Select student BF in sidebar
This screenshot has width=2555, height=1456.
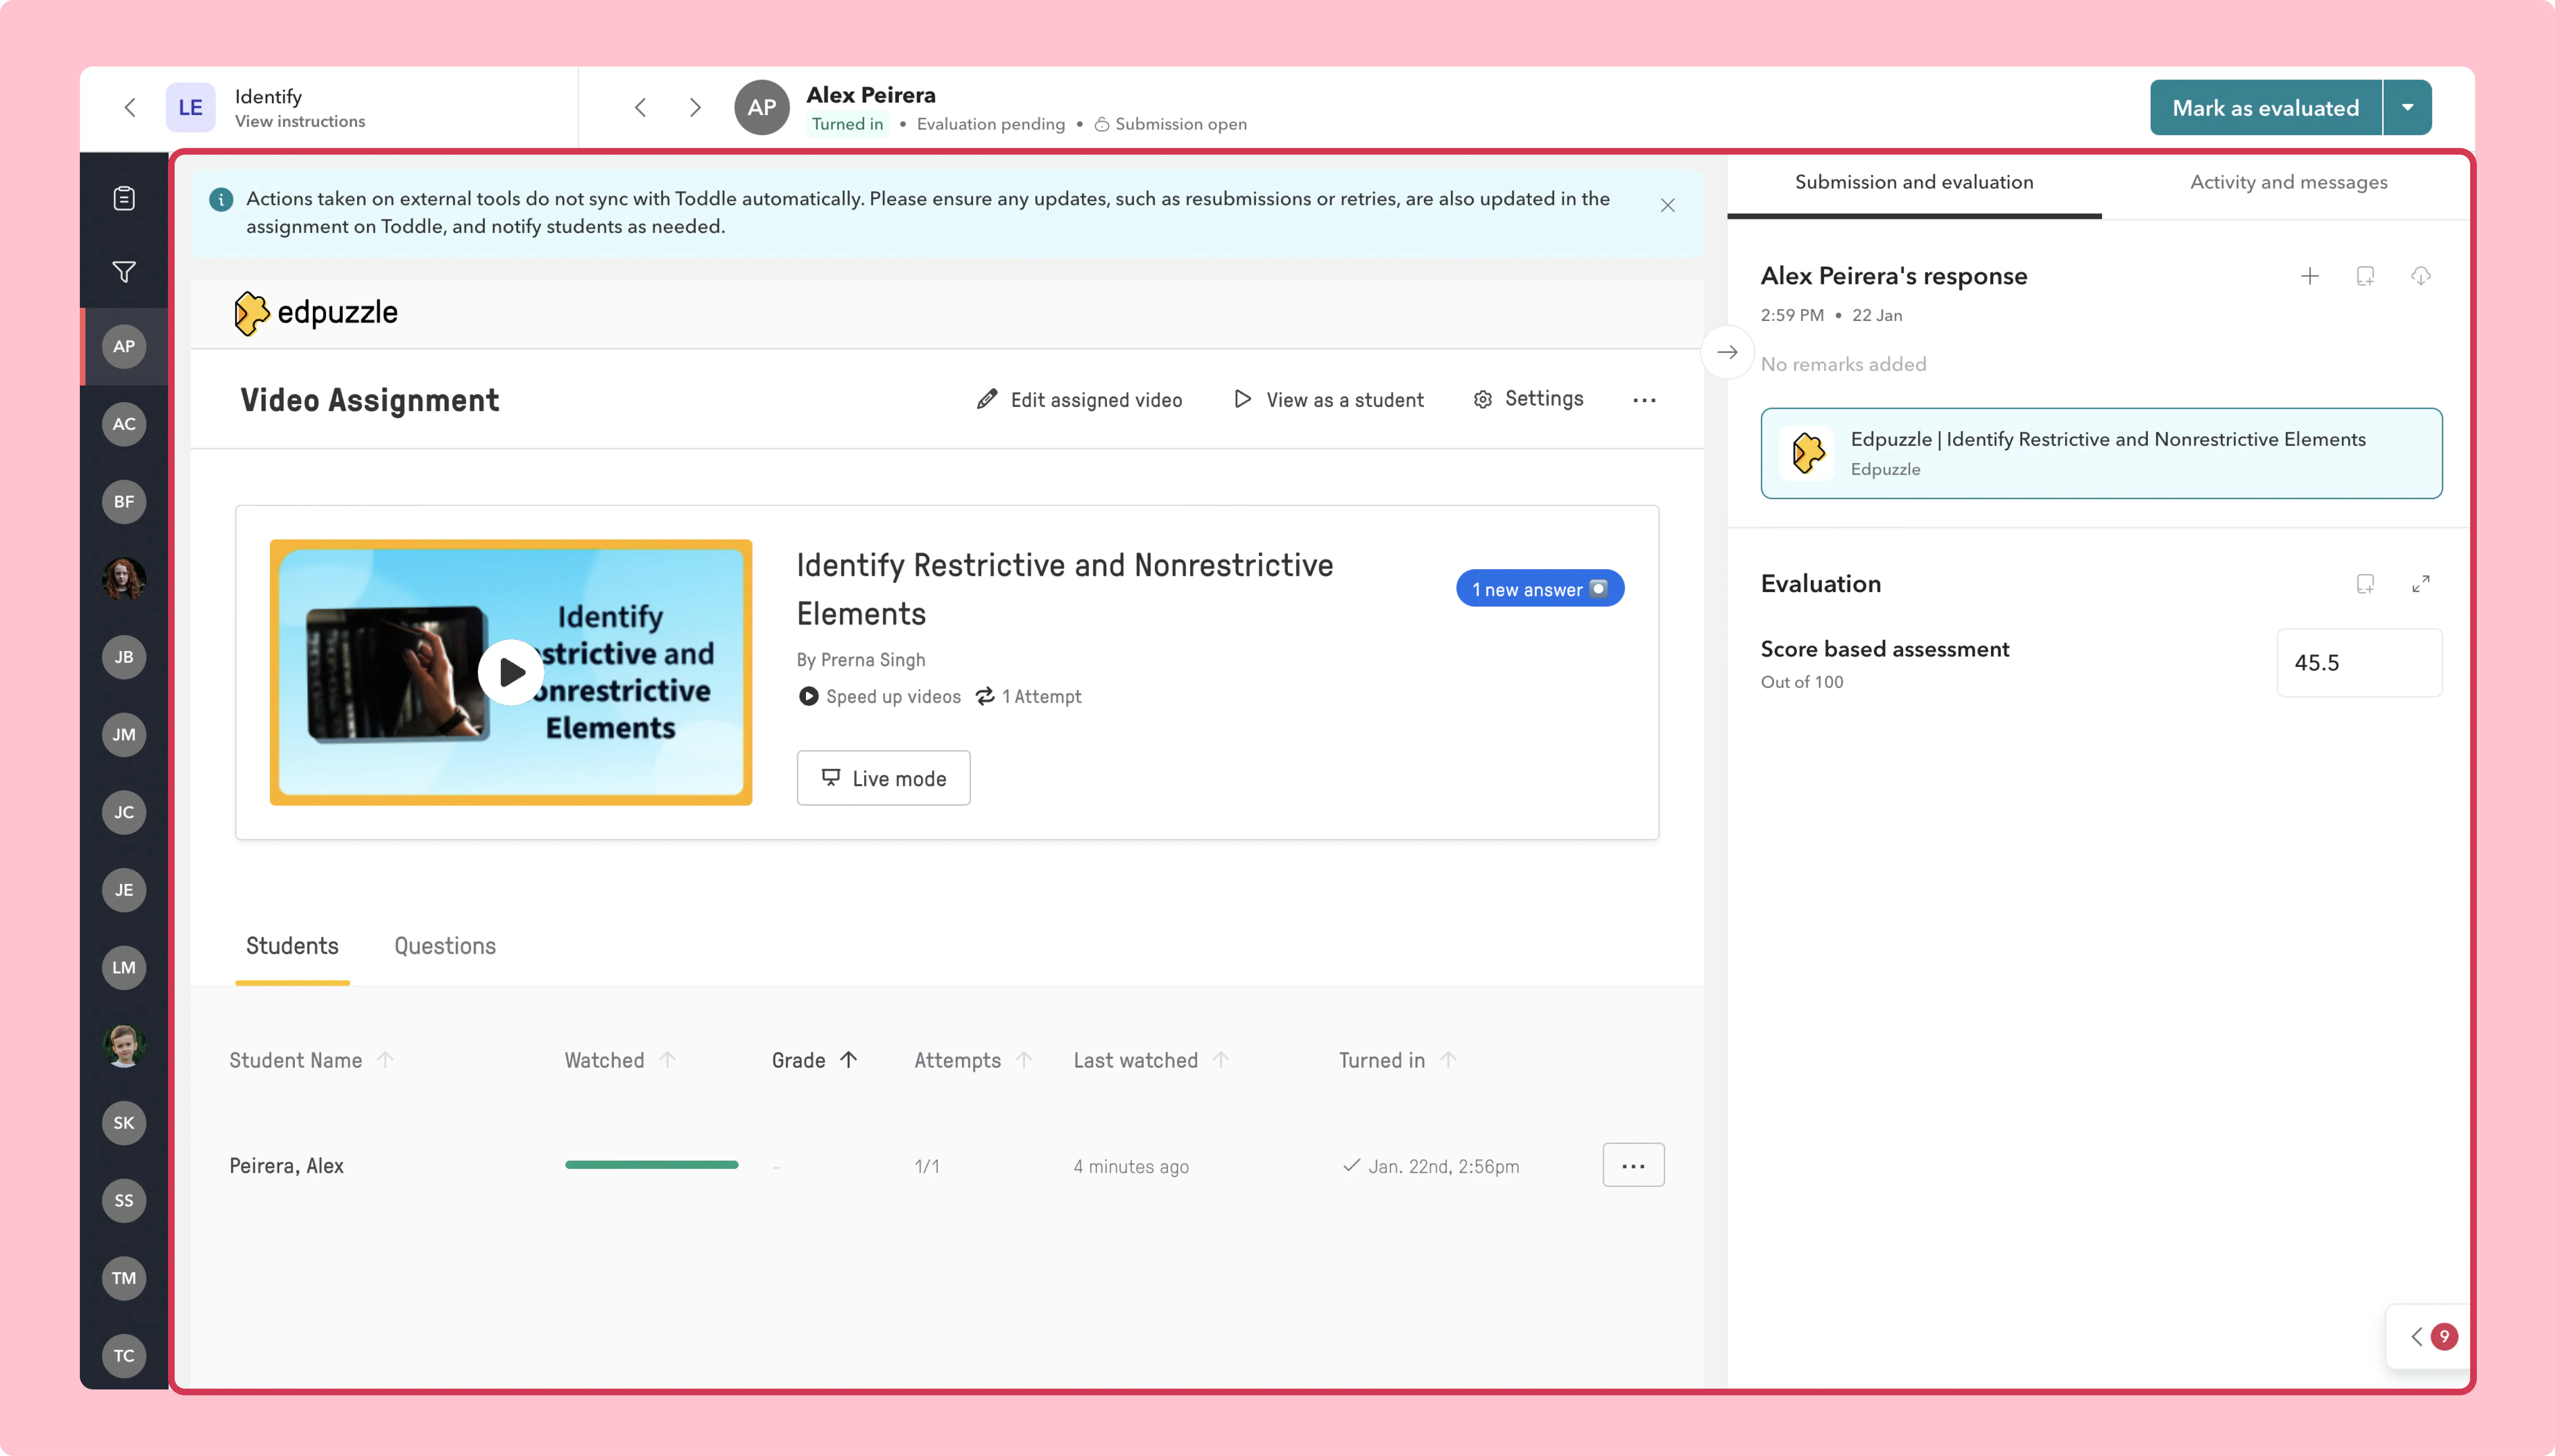(124, 502)
